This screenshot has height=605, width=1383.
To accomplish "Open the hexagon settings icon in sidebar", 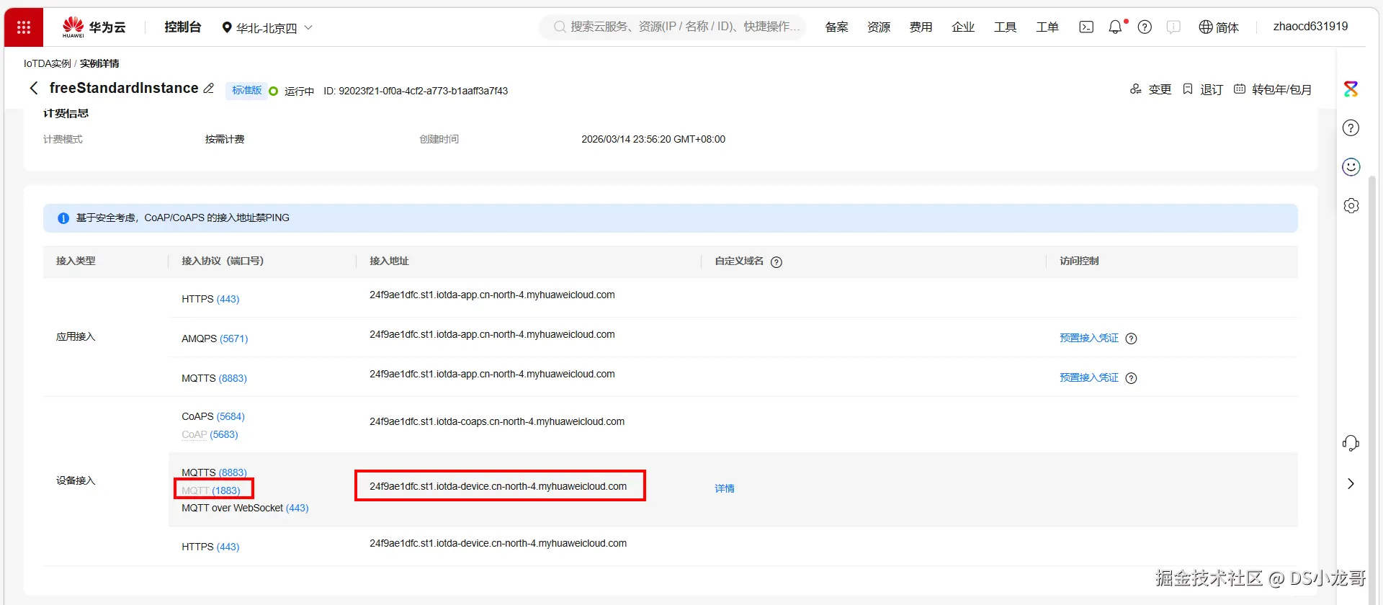I will 1351,206.
